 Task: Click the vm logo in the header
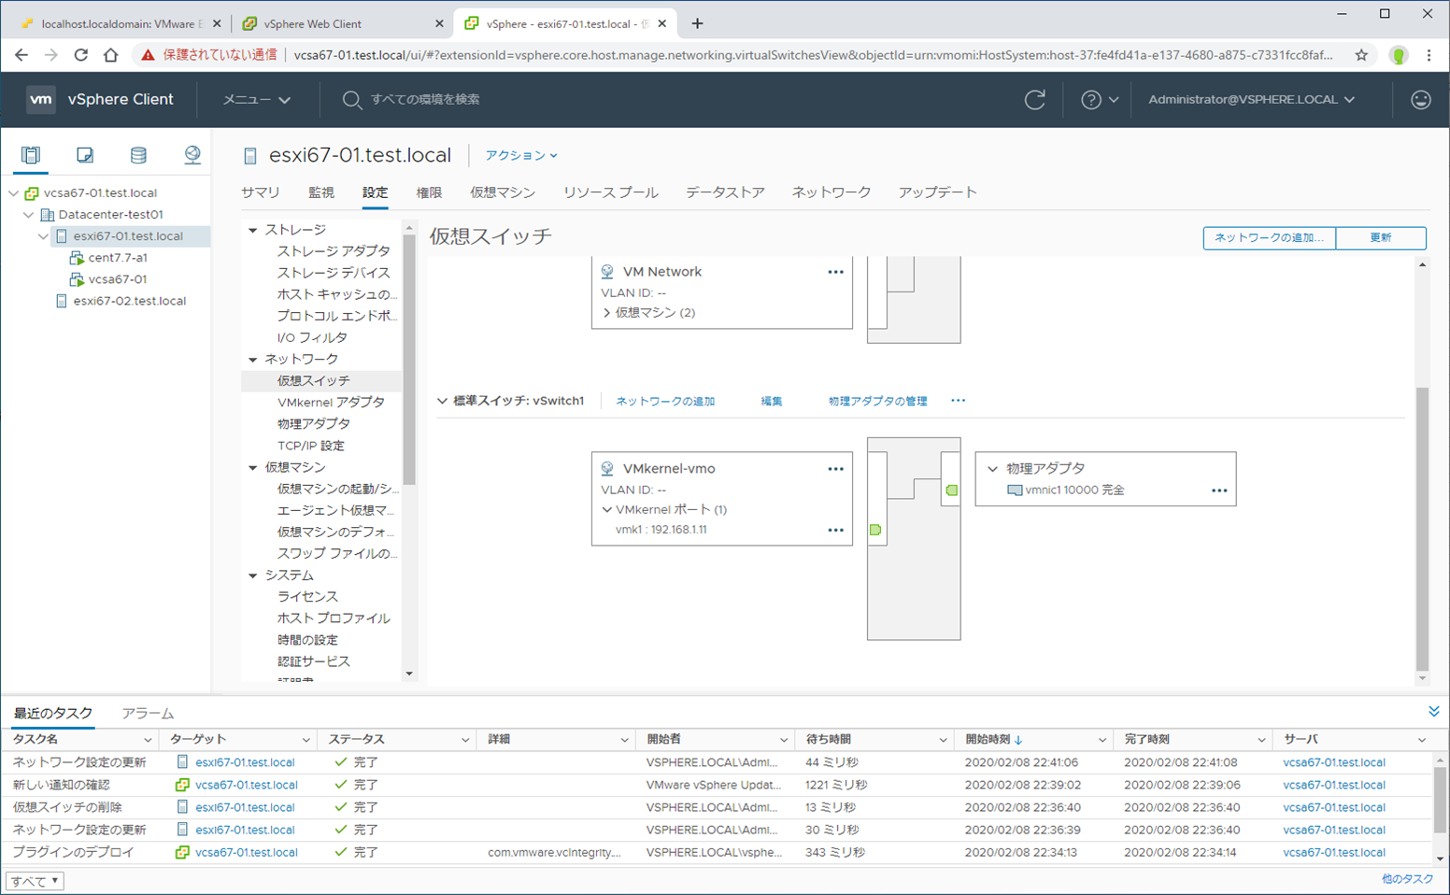[40, 99]
